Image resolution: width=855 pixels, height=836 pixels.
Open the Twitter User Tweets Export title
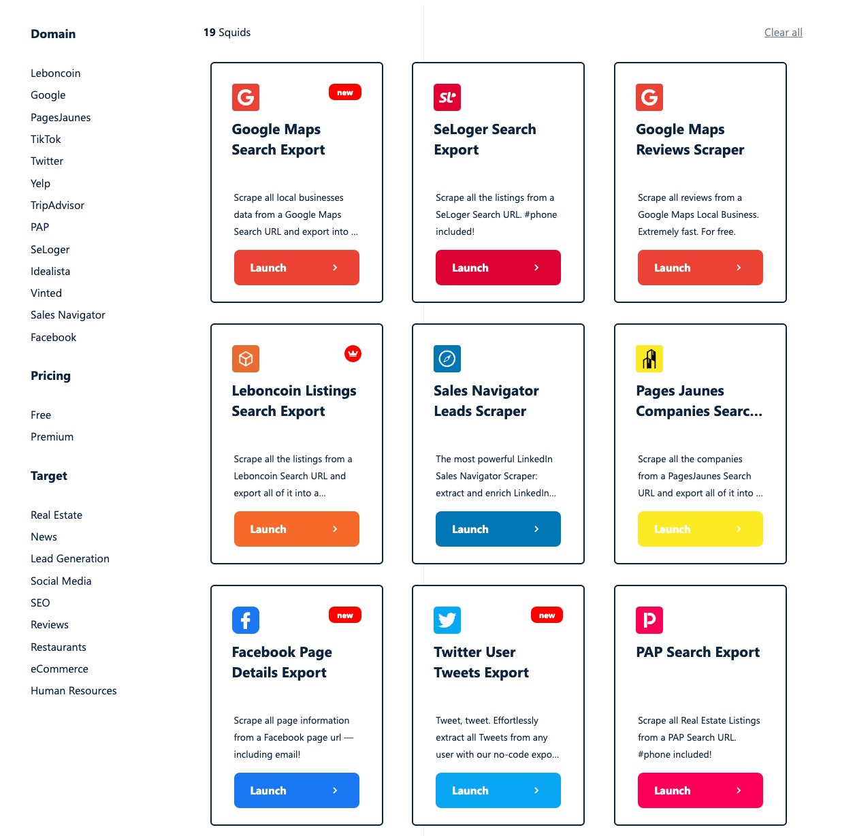point(481,662)
